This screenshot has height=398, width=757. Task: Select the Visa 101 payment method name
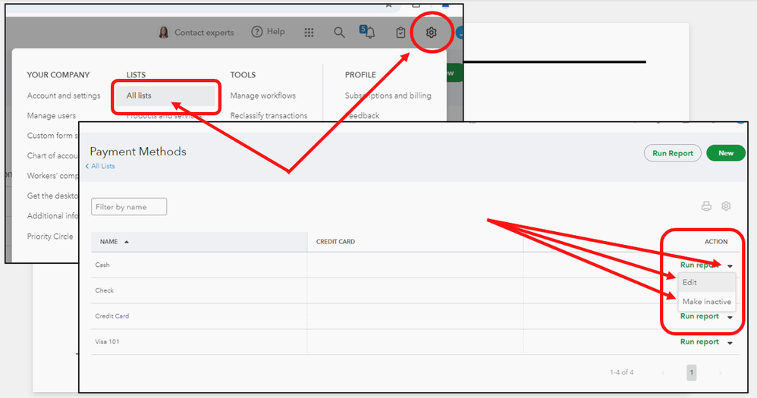coord(107,342)
